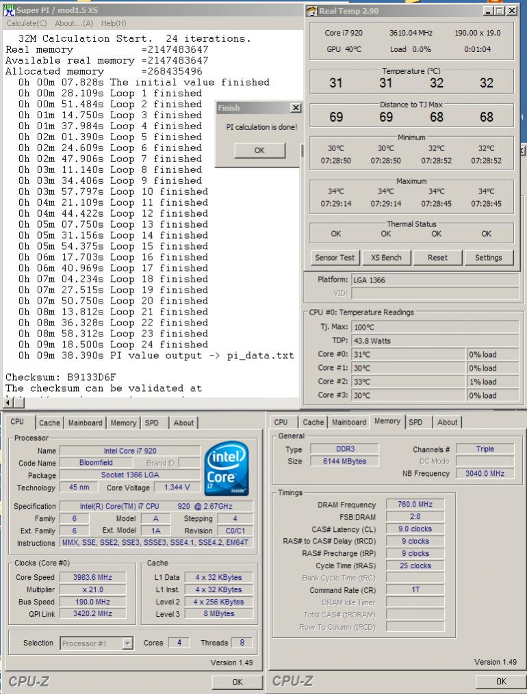The height and width of the screenshot is (694, 527).
Task: Click the Level 3 cache 8 MBytes value
Action: [219, 613]
